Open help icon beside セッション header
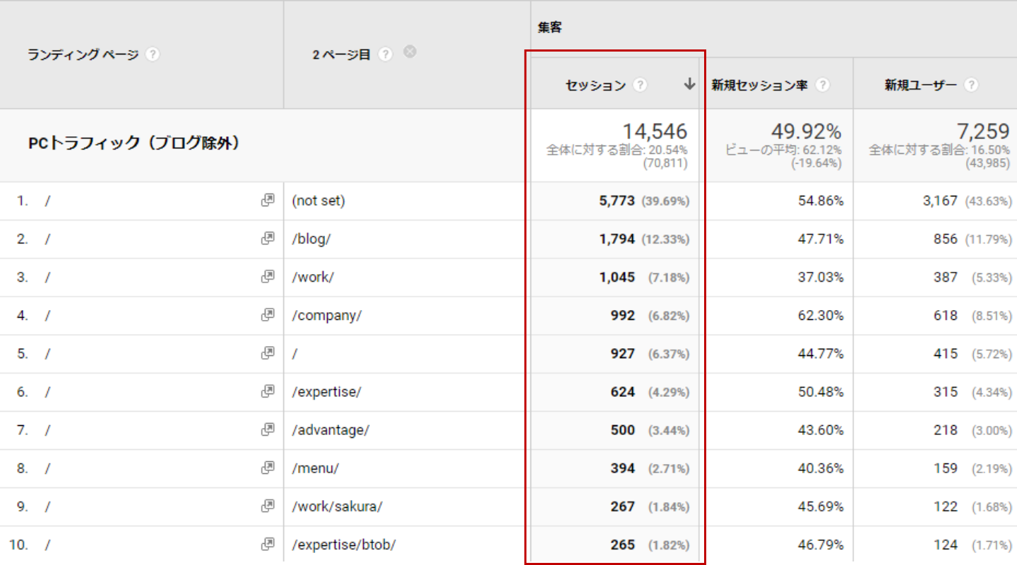Screen dimensions: 1017x565 (640, 85)
